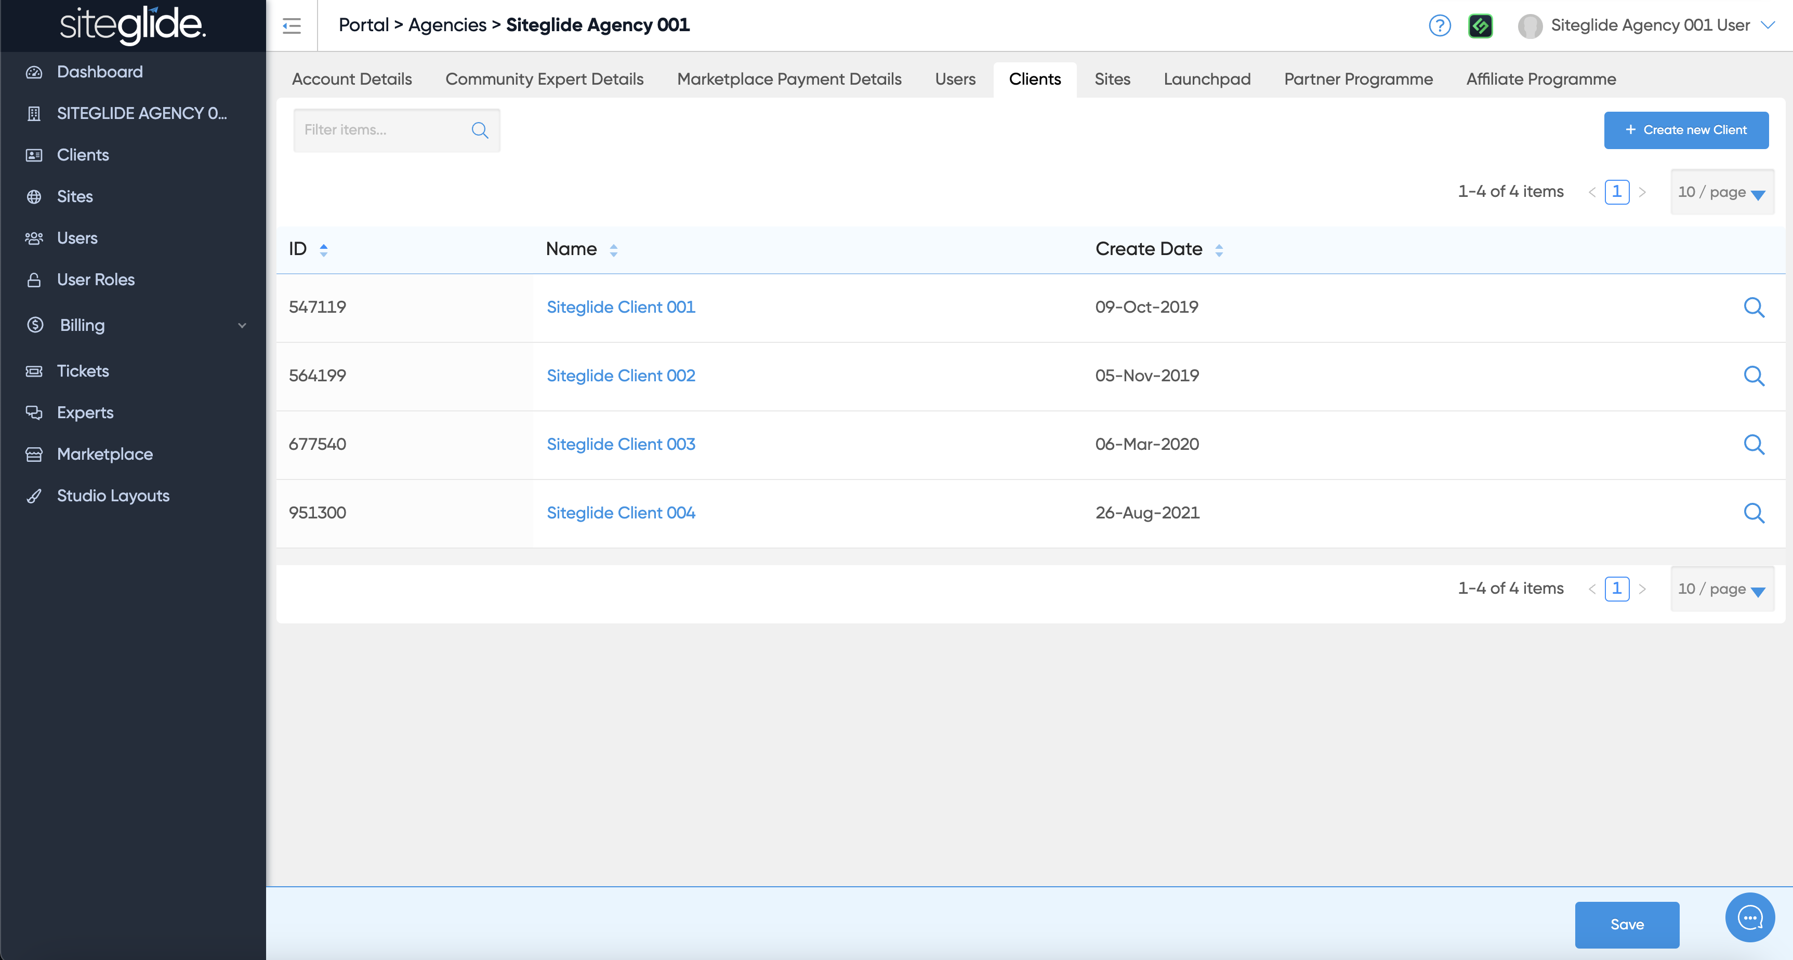Open Marketplace from the sidebar
1793x960 pixels.
tap(104, 454)
